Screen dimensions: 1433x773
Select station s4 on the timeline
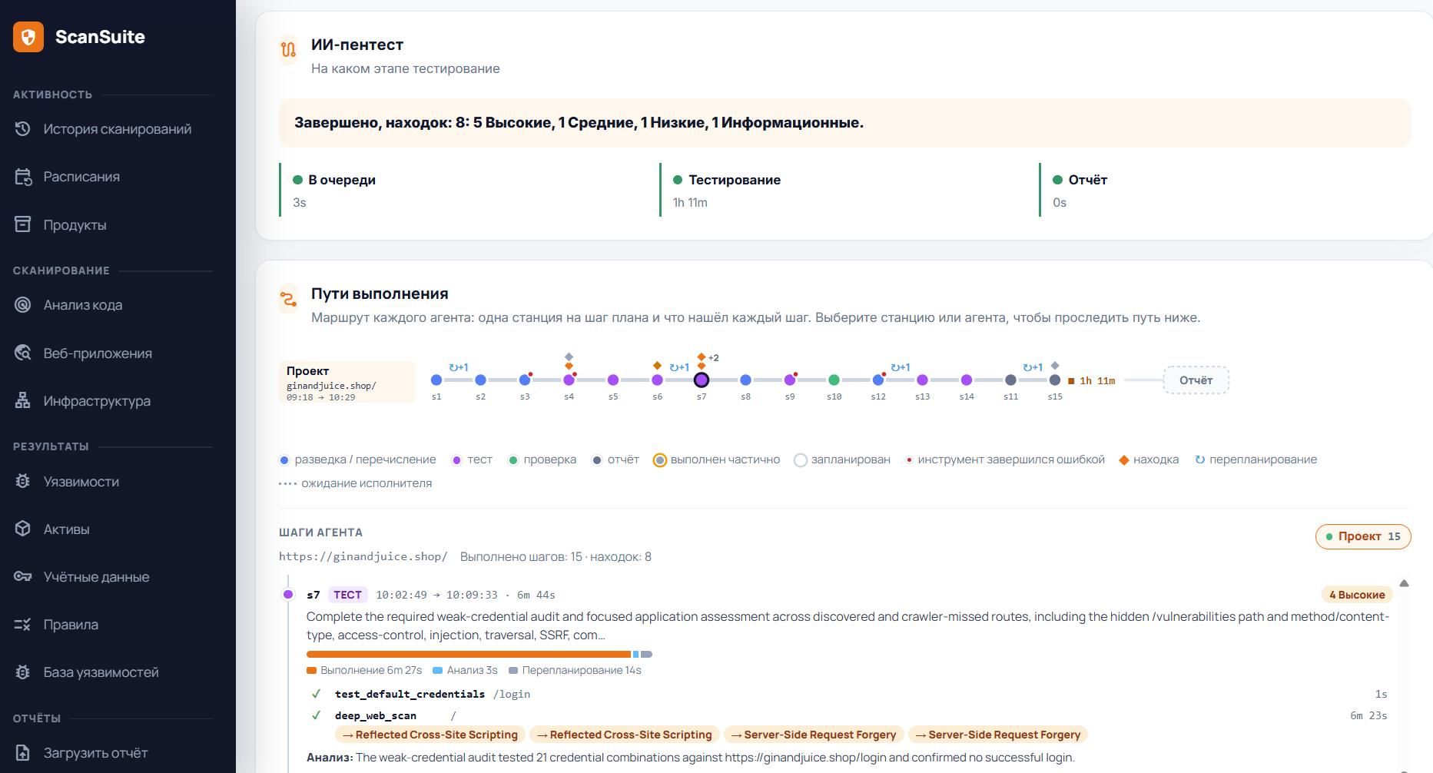(569, 380)
